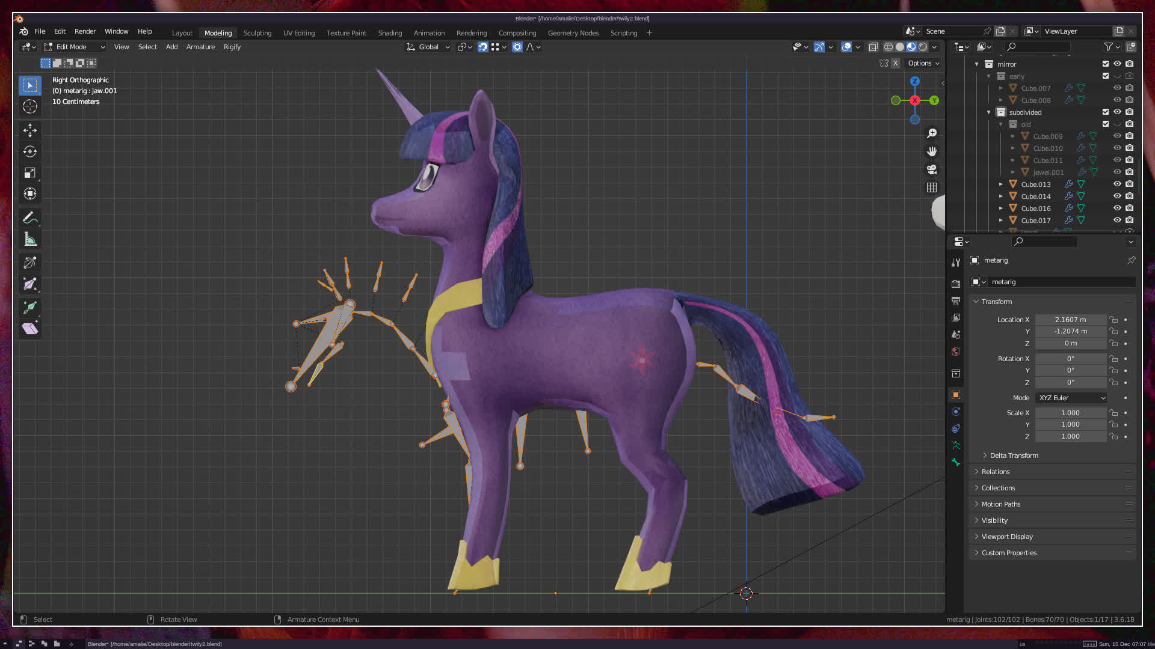Viewport: 1155px width, 649px height.
Task: Toggle Cube.017 render camera icon
Action: [1129, 220]
